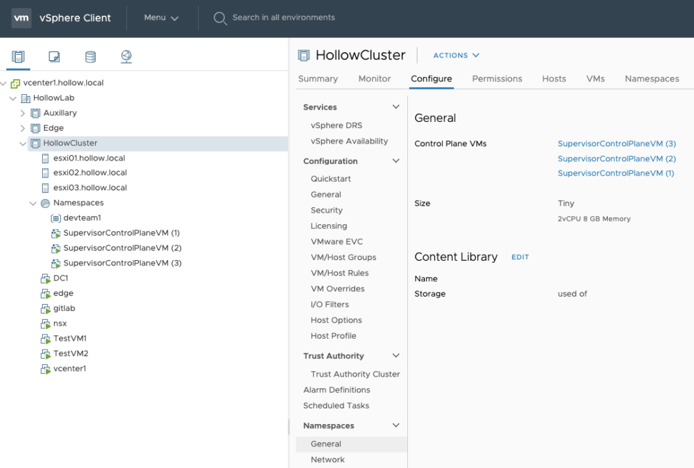Open the Actions dropdown for HollowCluster
Image resolution: width=694 pixels, height=468 pixels.
coord(456,56)
